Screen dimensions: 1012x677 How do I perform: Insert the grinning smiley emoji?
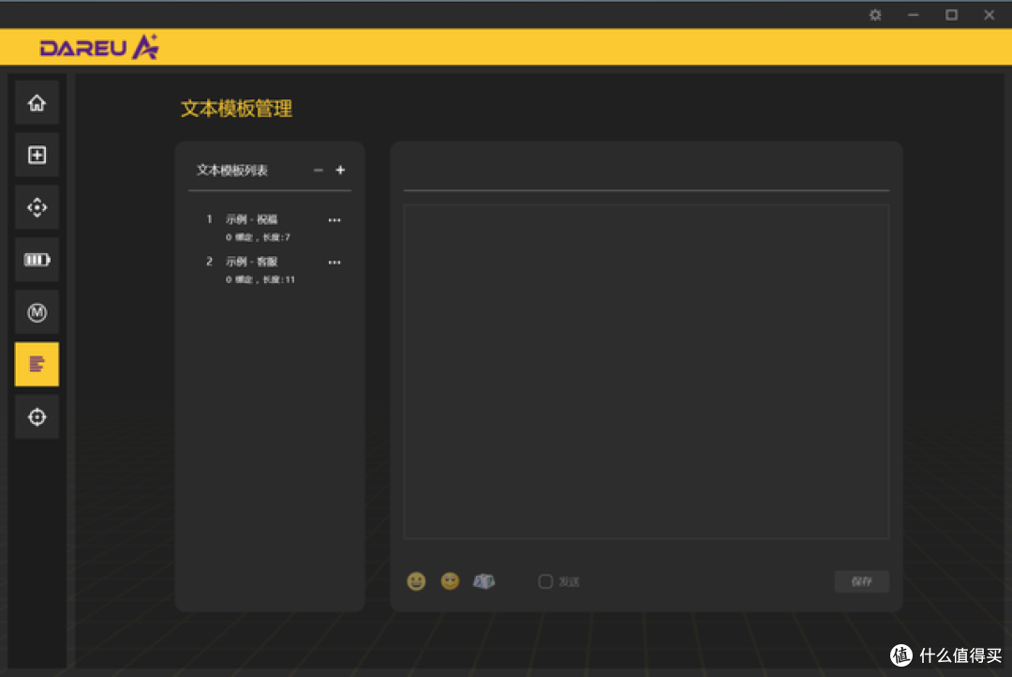coord(416,581)
